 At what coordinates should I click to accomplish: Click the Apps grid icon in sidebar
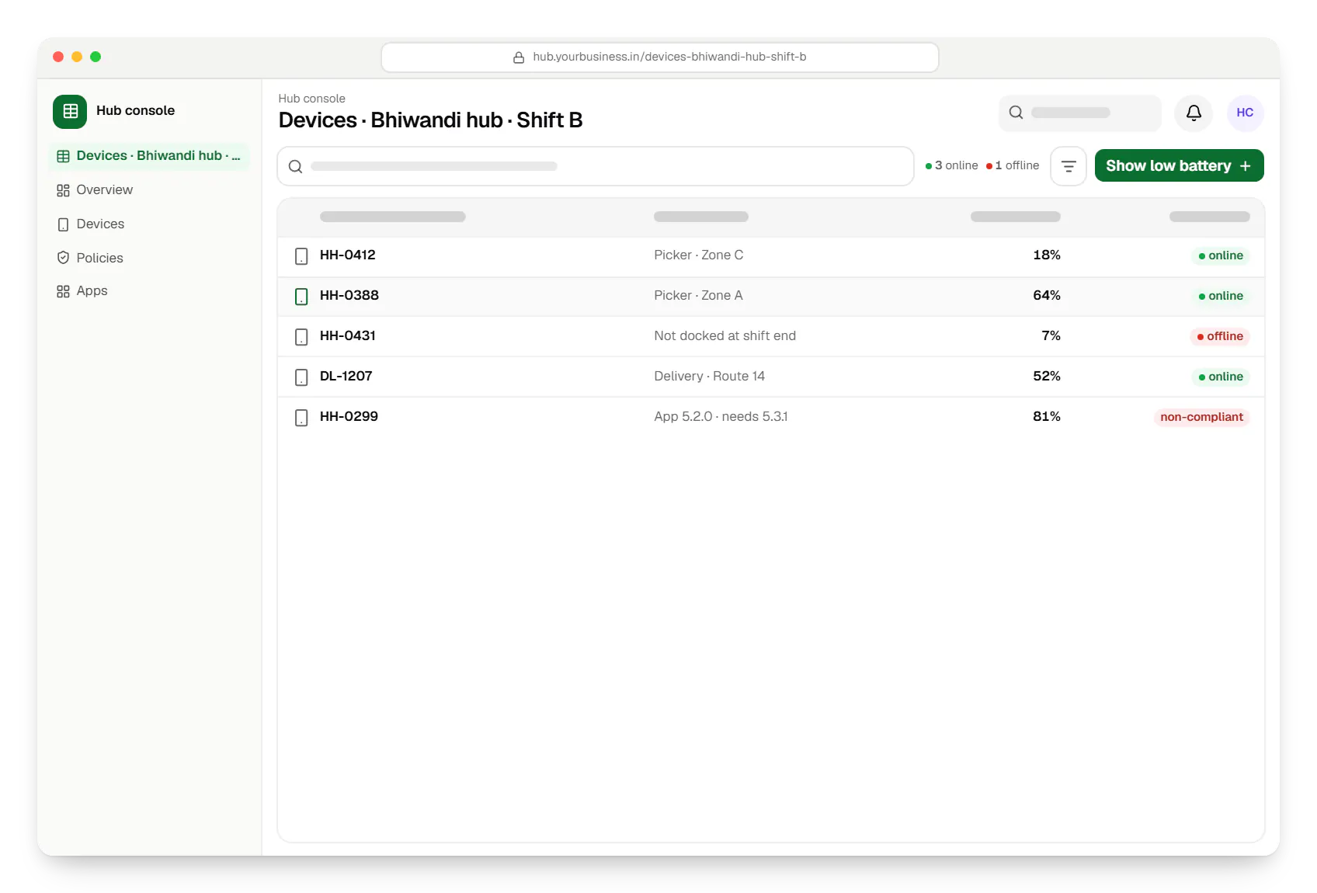pyautogui.click(x=63, y=291)
